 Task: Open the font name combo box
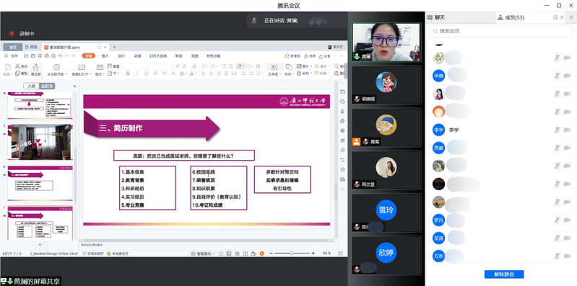[x=136, y=66]
